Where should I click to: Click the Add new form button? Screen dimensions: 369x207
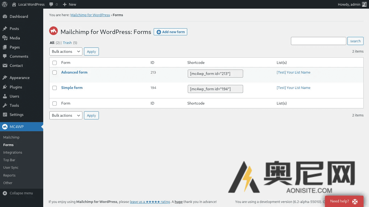click(170, 32)
